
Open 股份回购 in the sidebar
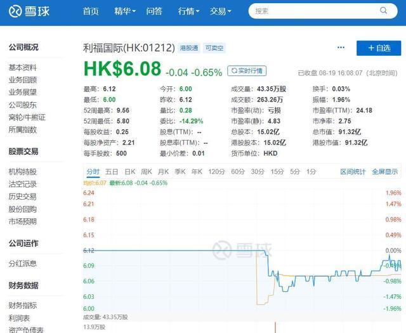pos(23,209)
